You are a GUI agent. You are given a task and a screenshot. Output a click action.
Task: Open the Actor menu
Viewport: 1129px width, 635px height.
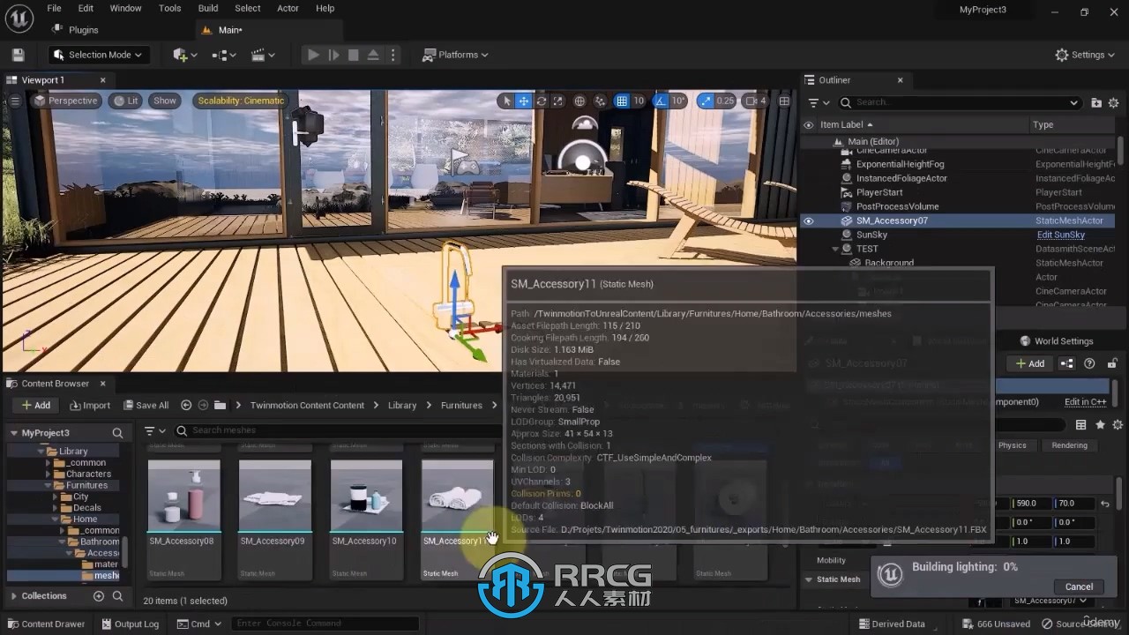(288, 8)
